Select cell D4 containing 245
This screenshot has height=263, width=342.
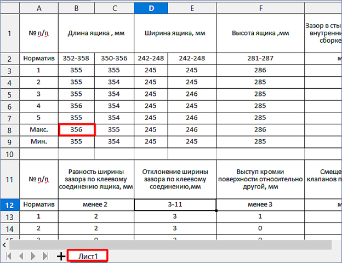(x=151, y=82)
